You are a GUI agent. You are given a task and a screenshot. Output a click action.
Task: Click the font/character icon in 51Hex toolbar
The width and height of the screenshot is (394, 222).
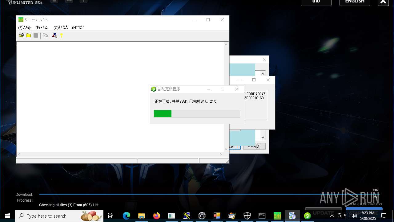click(54, 35)
